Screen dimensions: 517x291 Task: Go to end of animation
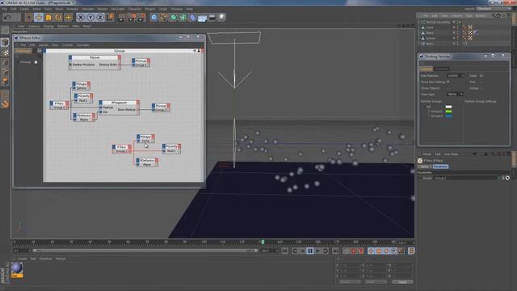click(x=335, y=251)
